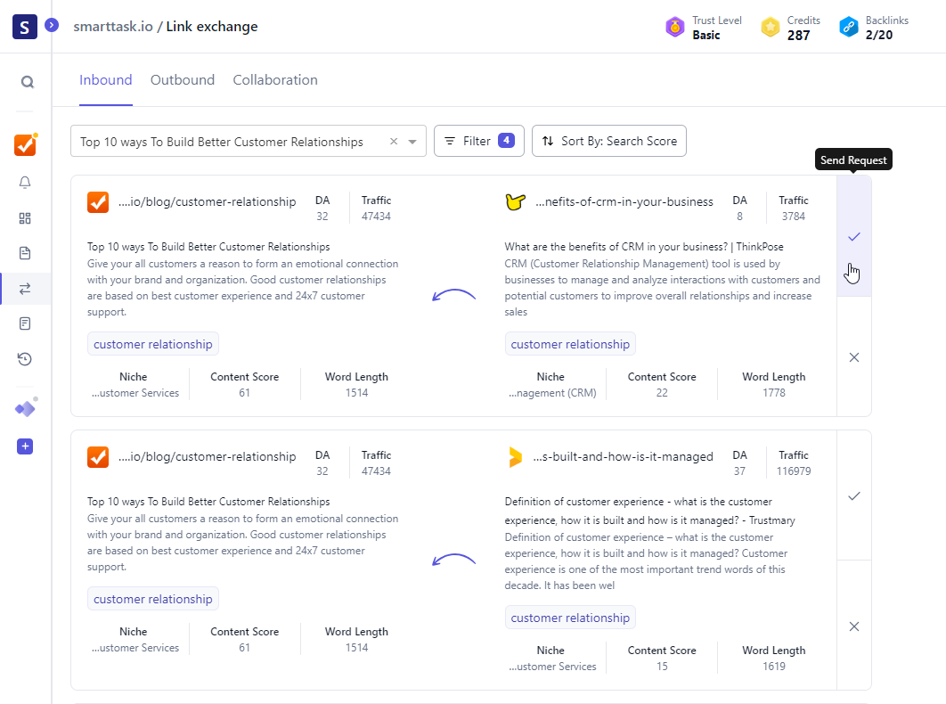Viewport: 946px width, 704px height.
Task: Reject the ThinkPose link request
Action: (854, 357)
